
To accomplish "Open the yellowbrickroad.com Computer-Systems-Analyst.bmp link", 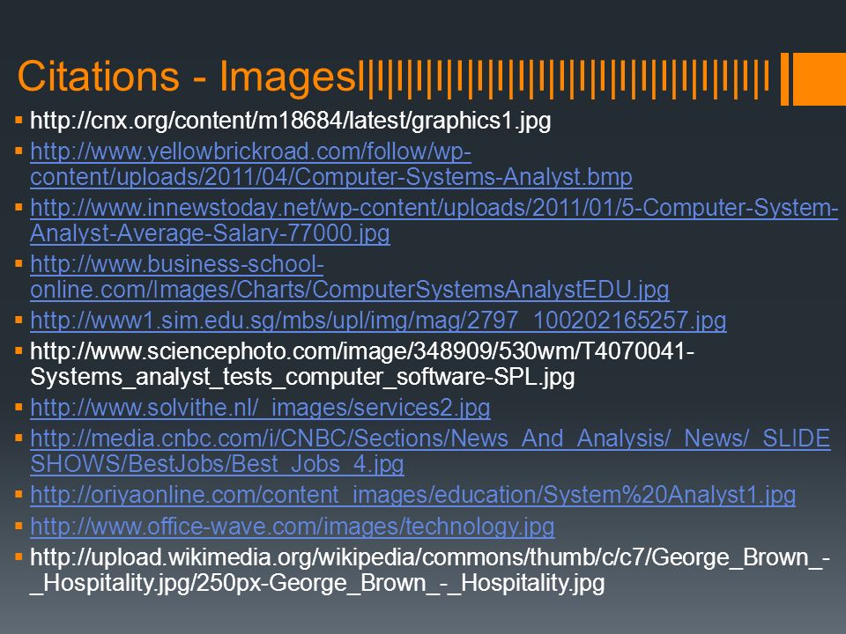I will [x=331, y=164].
